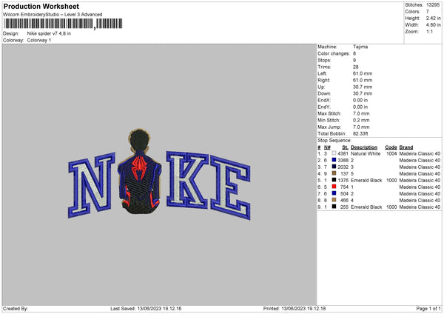The image size is (444, 314).
Task: Click the black swatch in stop row 5
Action: [x=334, y=180]
